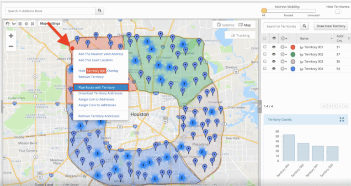351x186 pixels.
Task: Choose Plan Route with Territory
Action: click(96, 87)
